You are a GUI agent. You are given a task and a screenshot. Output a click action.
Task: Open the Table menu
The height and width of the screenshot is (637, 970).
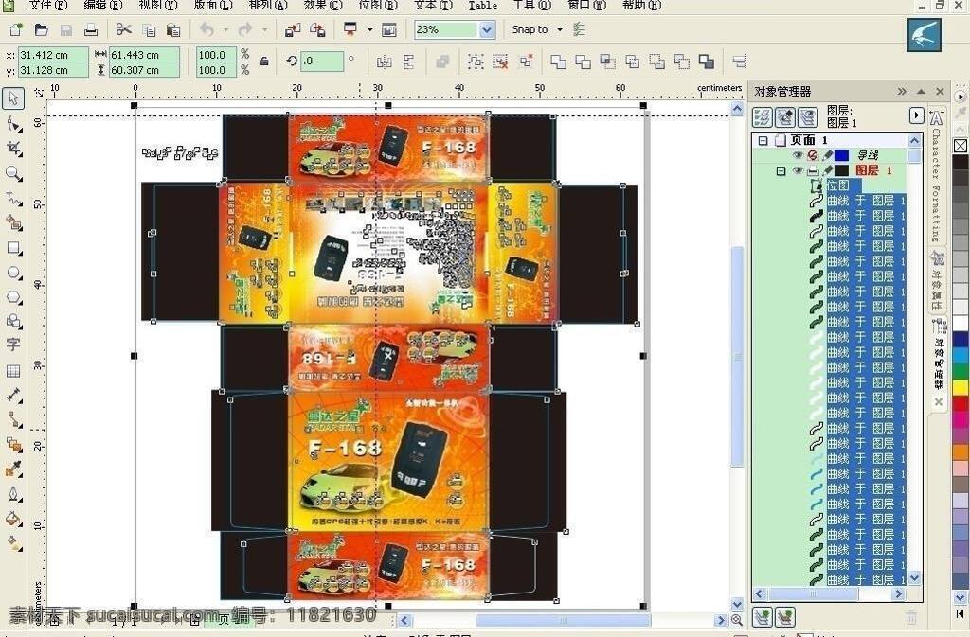482,5
